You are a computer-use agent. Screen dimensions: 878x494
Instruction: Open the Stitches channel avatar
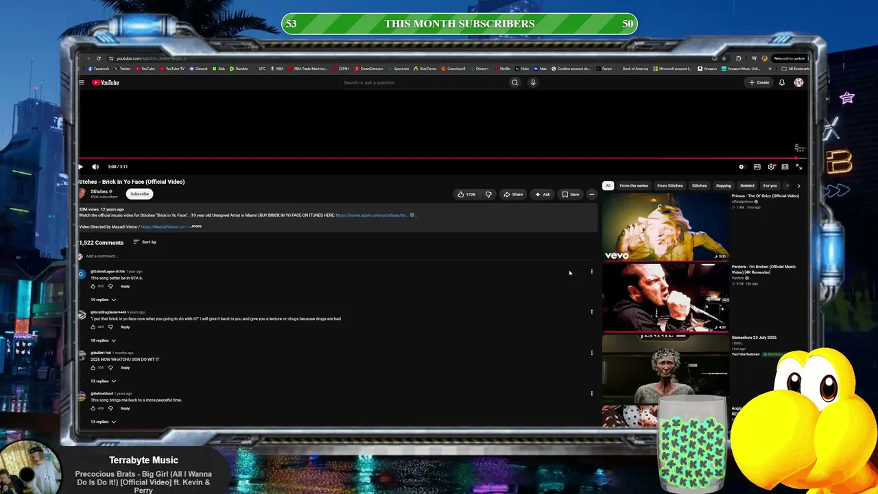pyautogui.click(x=82, y=193)
